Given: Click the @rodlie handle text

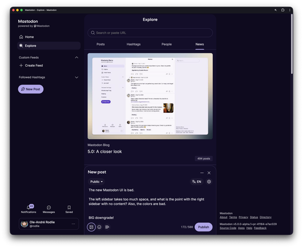Looking at the screenshot, I should pos(35,226).
